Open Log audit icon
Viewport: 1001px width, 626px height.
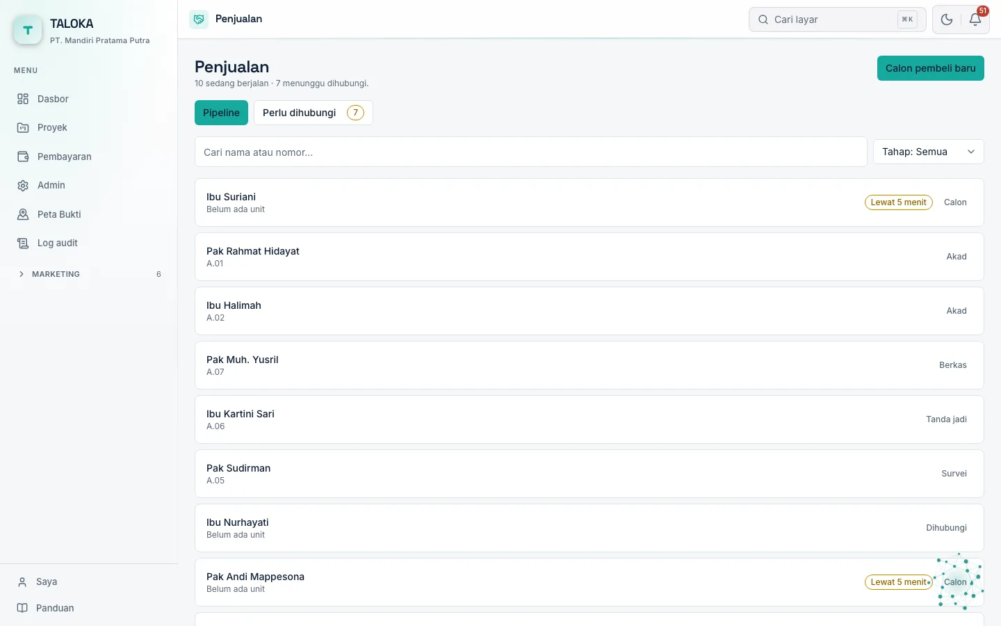[23, 243]
